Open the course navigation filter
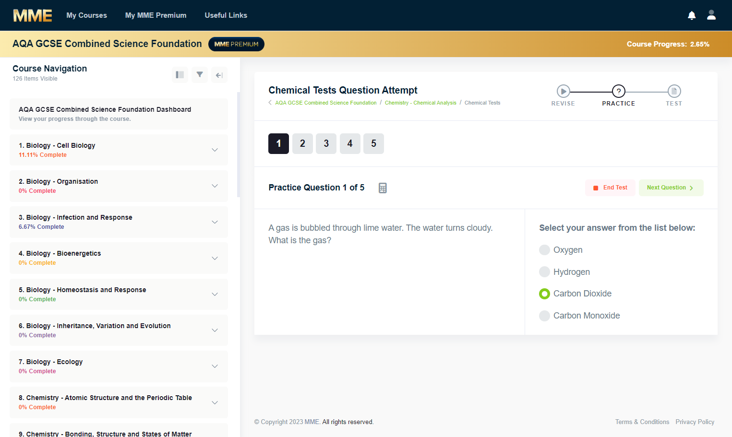 (200, 75)
